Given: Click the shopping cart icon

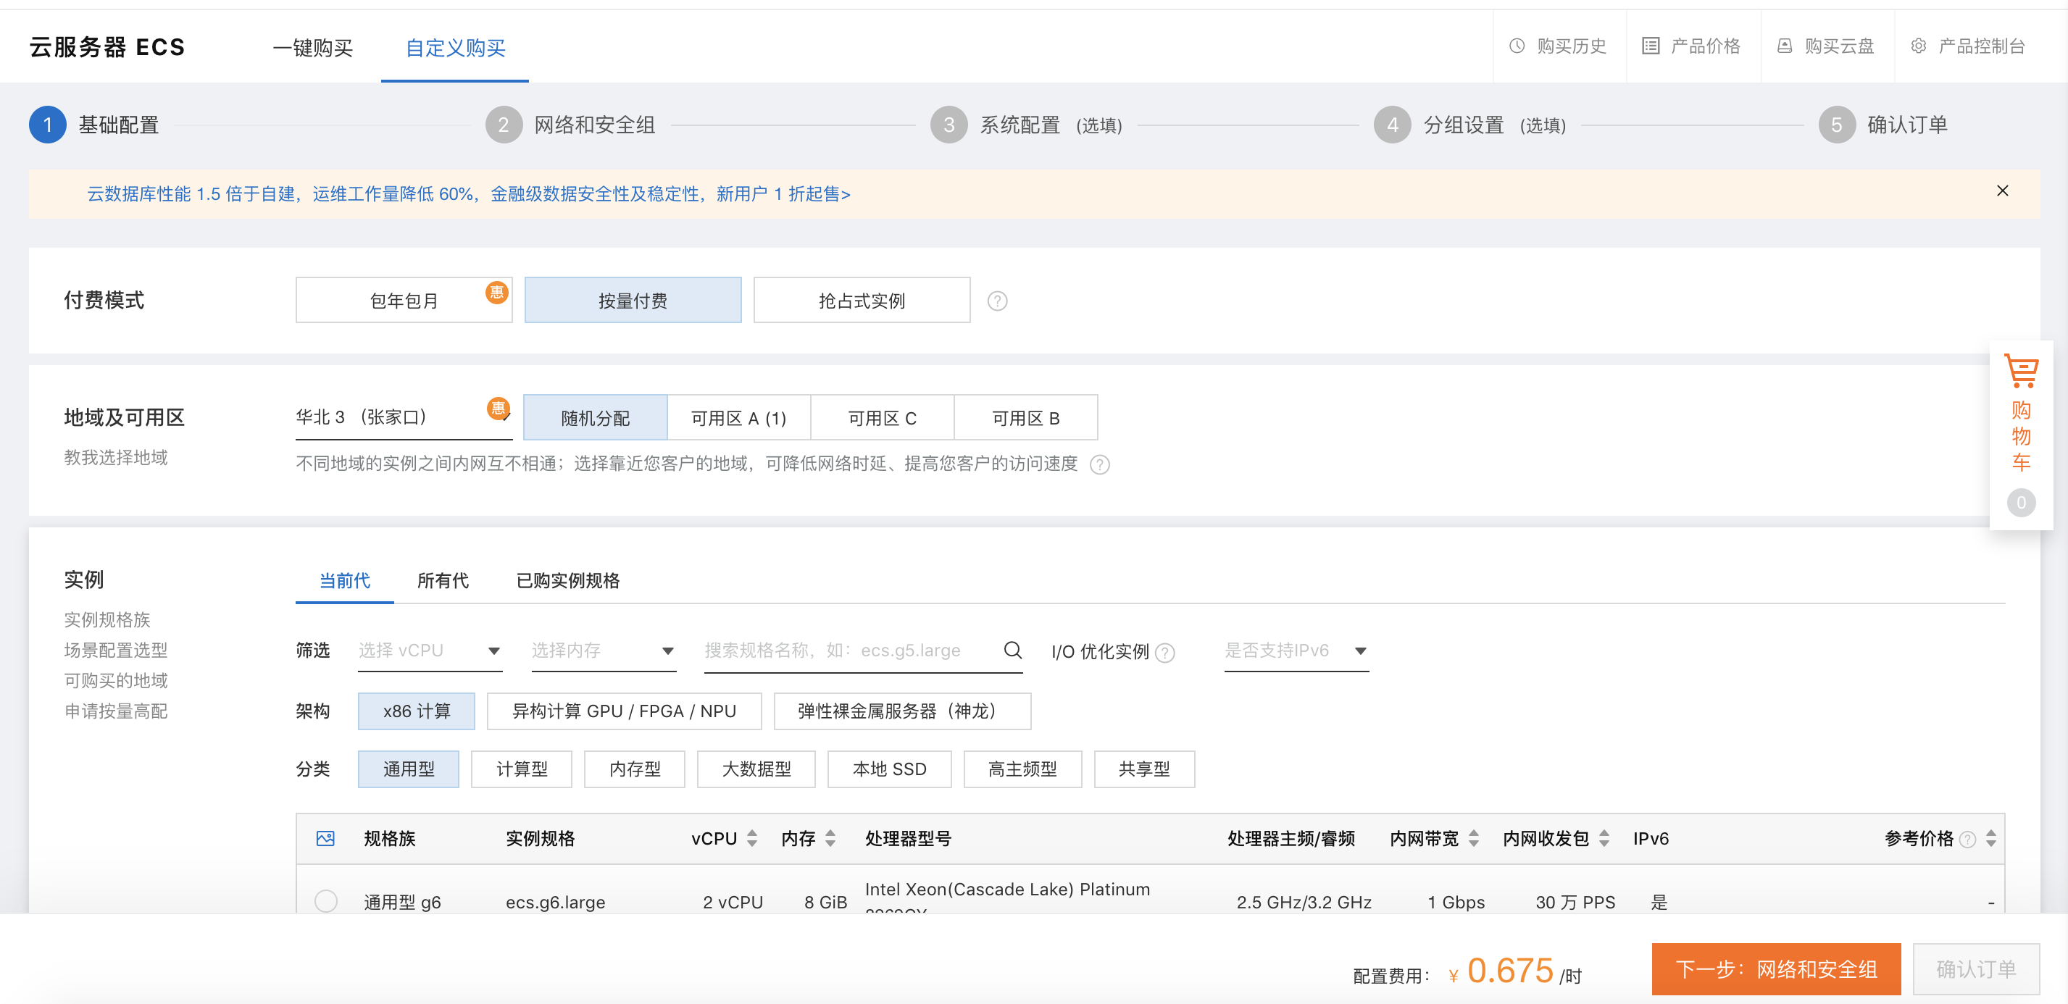Looking at the screenshot, I should point(2020,372).
